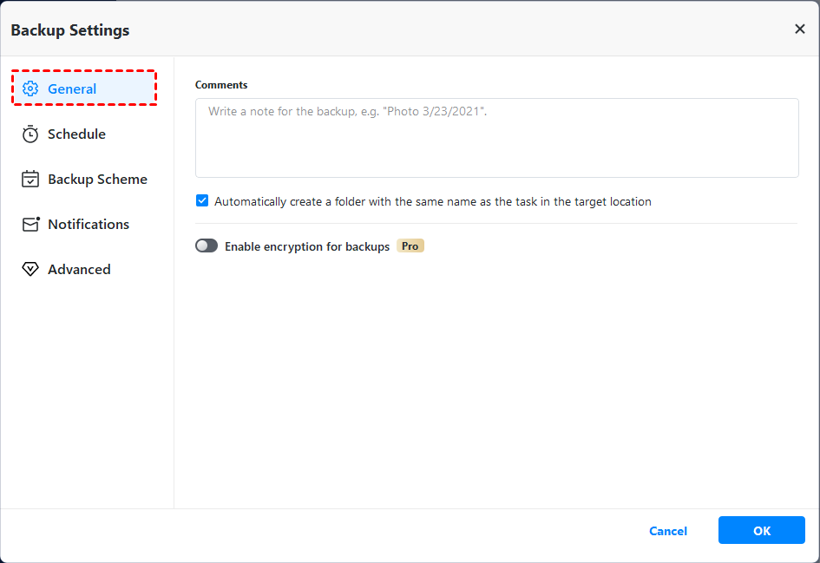Show the Advanced tab label

[x=79, y=270]
